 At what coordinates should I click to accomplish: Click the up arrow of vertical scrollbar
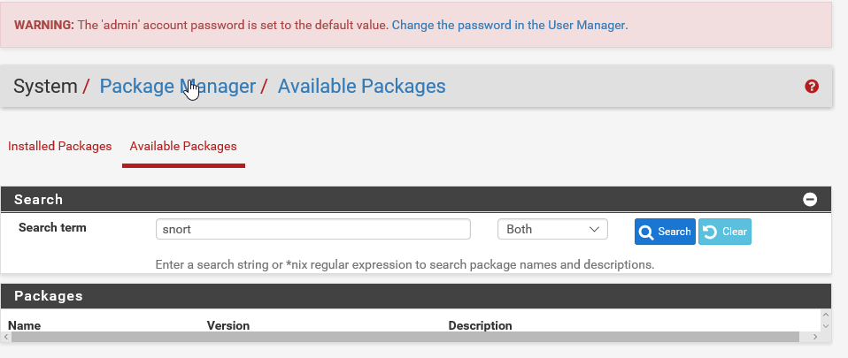tap(826, 315)
